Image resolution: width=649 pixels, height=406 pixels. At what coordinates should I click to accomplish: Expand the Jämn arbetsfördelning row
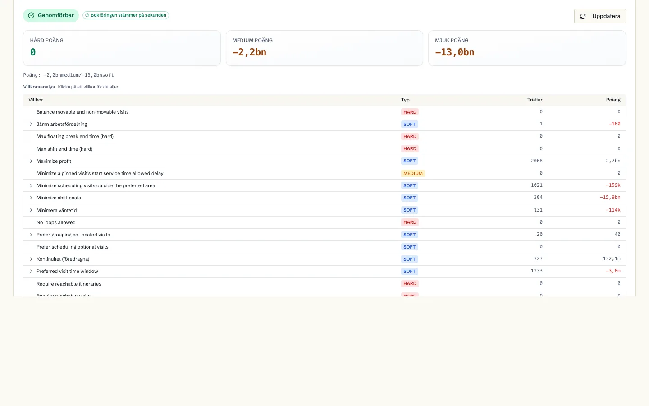click(31, 125)
